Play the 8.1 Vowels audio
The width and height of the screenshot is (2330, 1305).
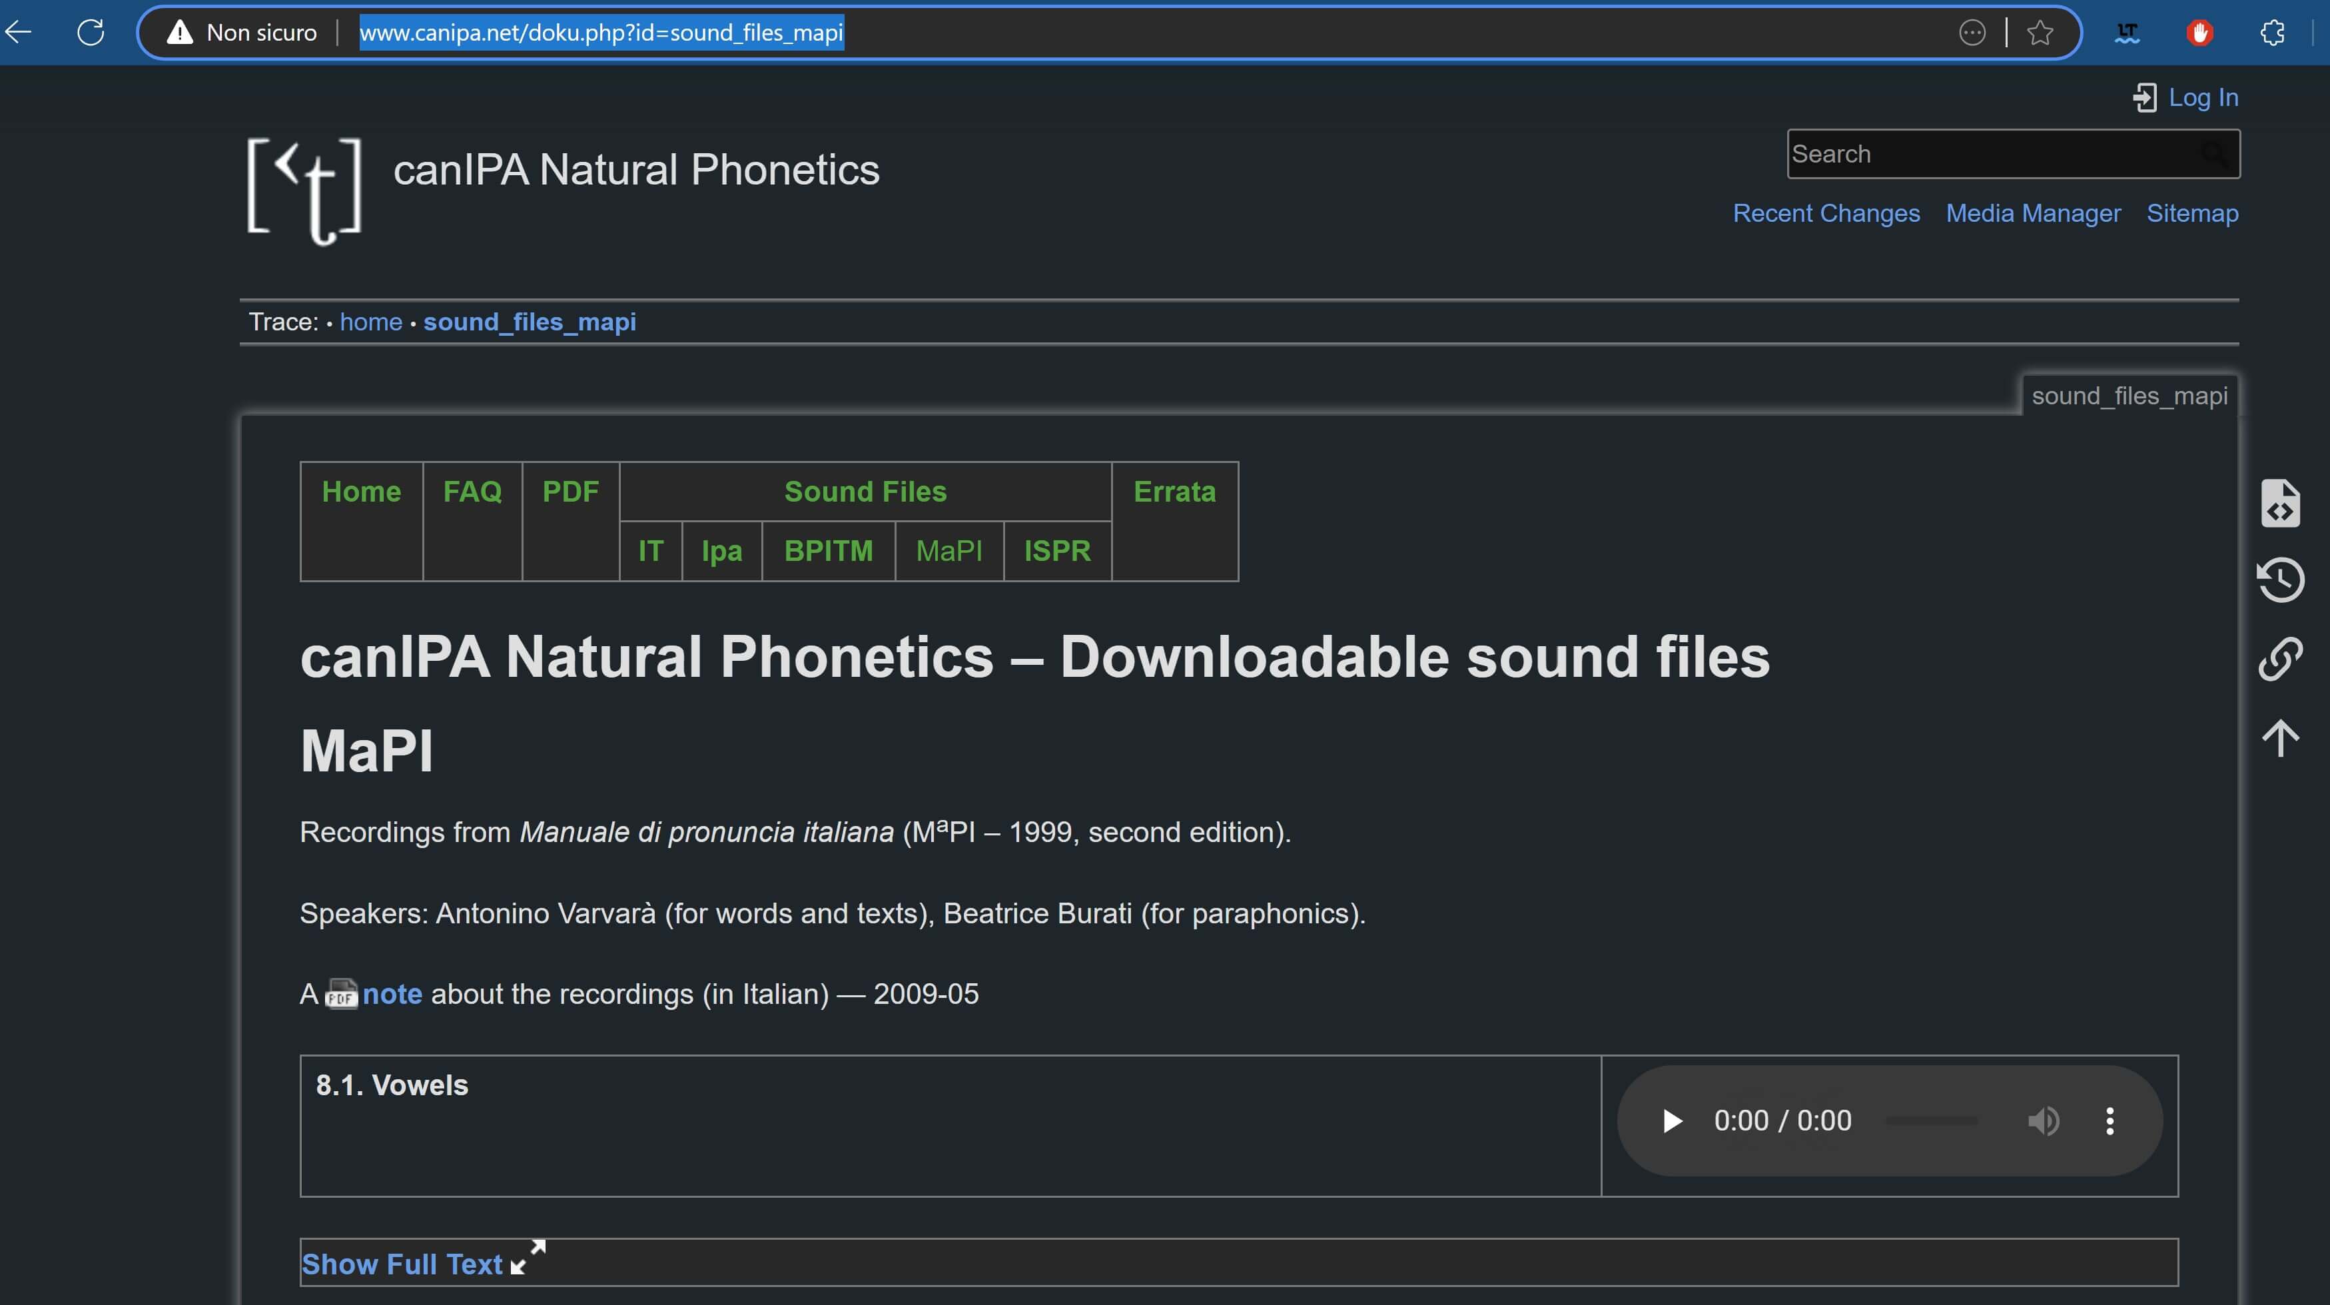pos(1673,1120)
